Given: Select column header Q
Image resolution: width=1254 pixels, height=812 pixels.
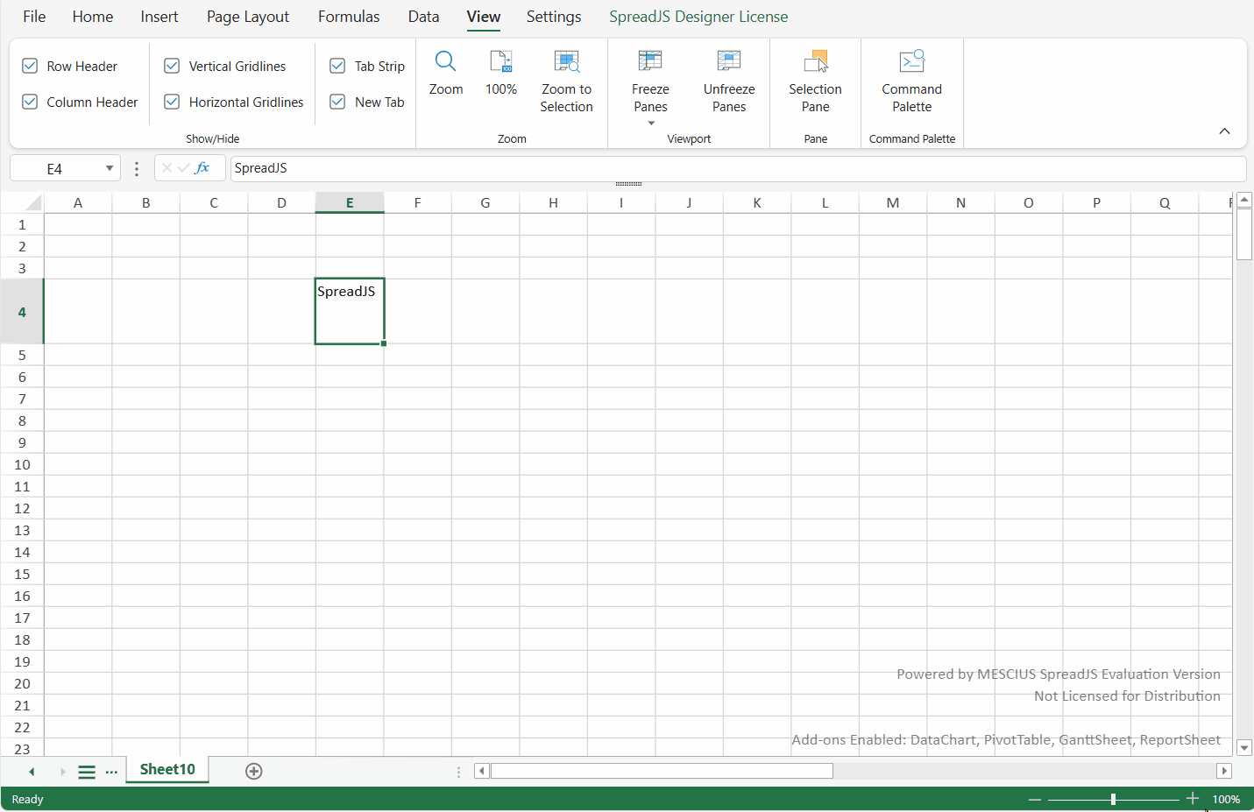Looking at the screenshot, I should coord(1165,203).
